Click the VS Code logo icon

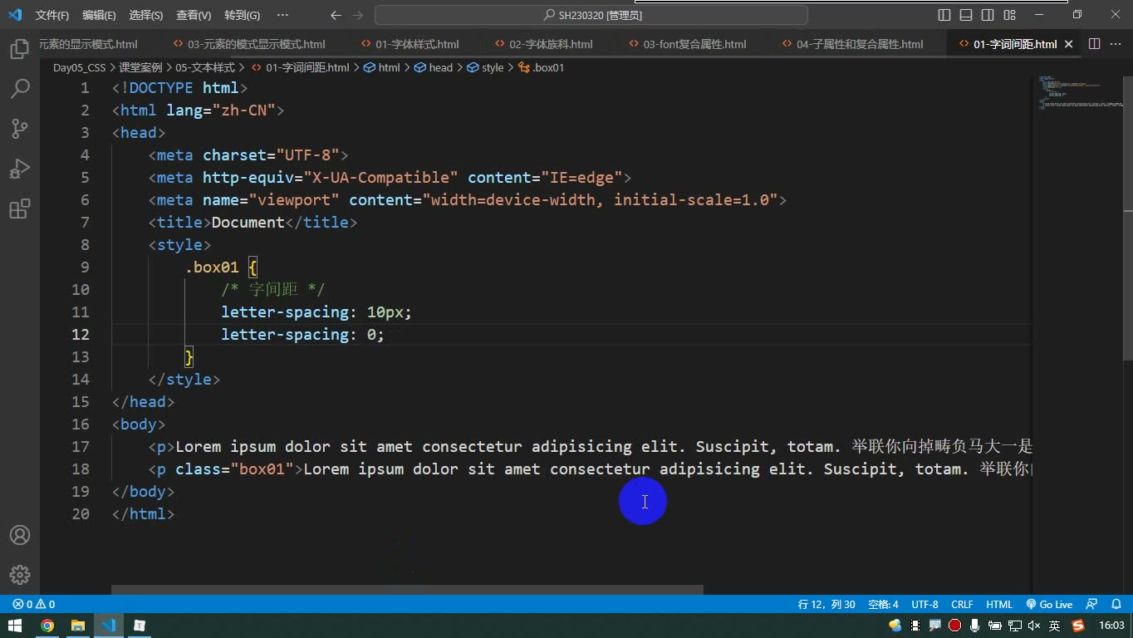click(x=14, y=15)
